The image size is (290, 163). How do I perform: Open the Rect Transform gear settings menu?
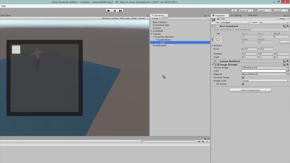[x=288, y=26]
